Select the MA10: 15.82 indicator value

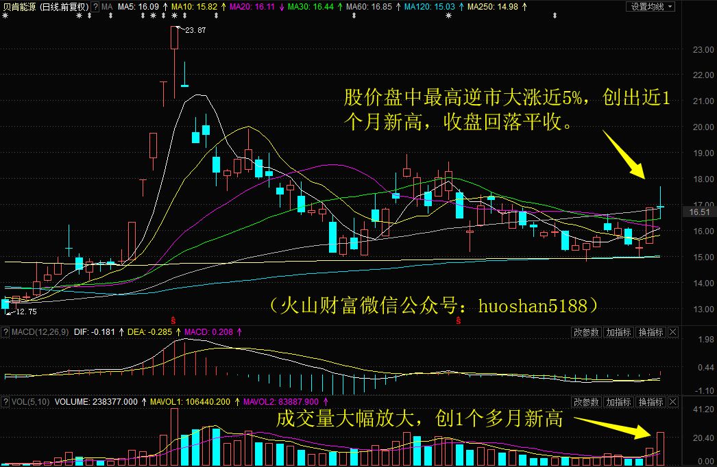pyautogui.click(x=195, y=7)
